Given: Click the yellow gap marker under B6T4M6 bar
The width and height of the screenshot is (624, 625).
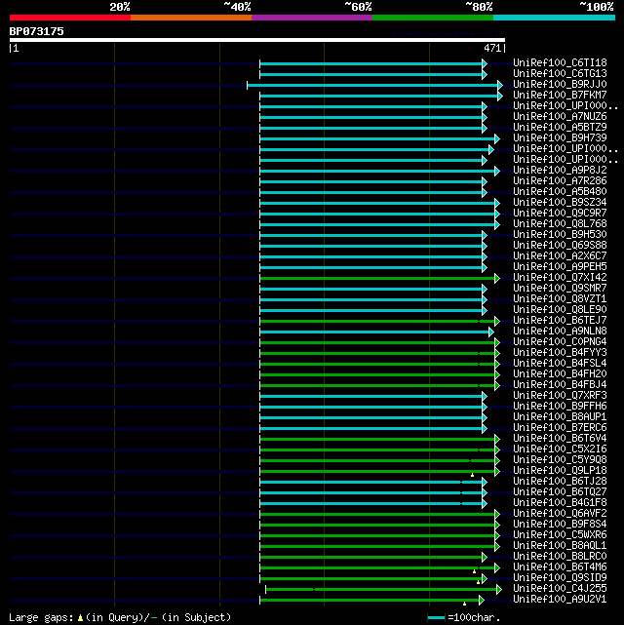Looking at the screenshot, I should coord(474,571).
